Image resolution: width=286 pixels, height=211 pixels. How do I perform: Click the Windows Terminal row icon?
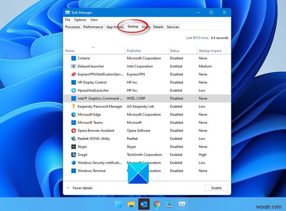[74, 171]
